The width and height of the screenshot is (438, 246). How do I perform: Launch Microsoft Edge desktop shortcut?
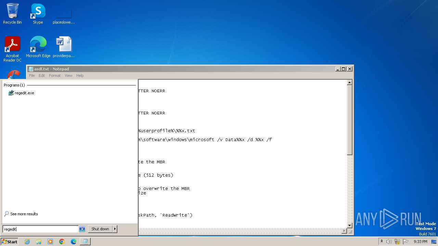[38, 47]
